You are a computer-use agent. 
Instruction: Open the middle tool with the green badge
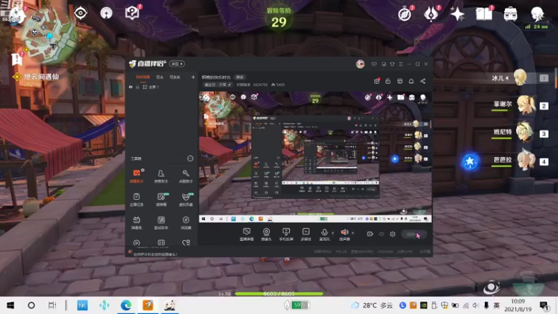coord(161,200)
